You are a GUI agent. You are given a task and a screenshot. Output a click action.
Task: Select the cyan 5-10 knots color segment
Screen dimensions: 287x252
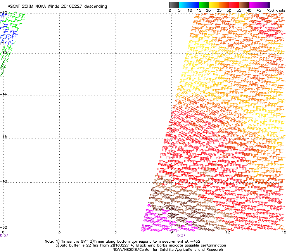tap(184, 5)
